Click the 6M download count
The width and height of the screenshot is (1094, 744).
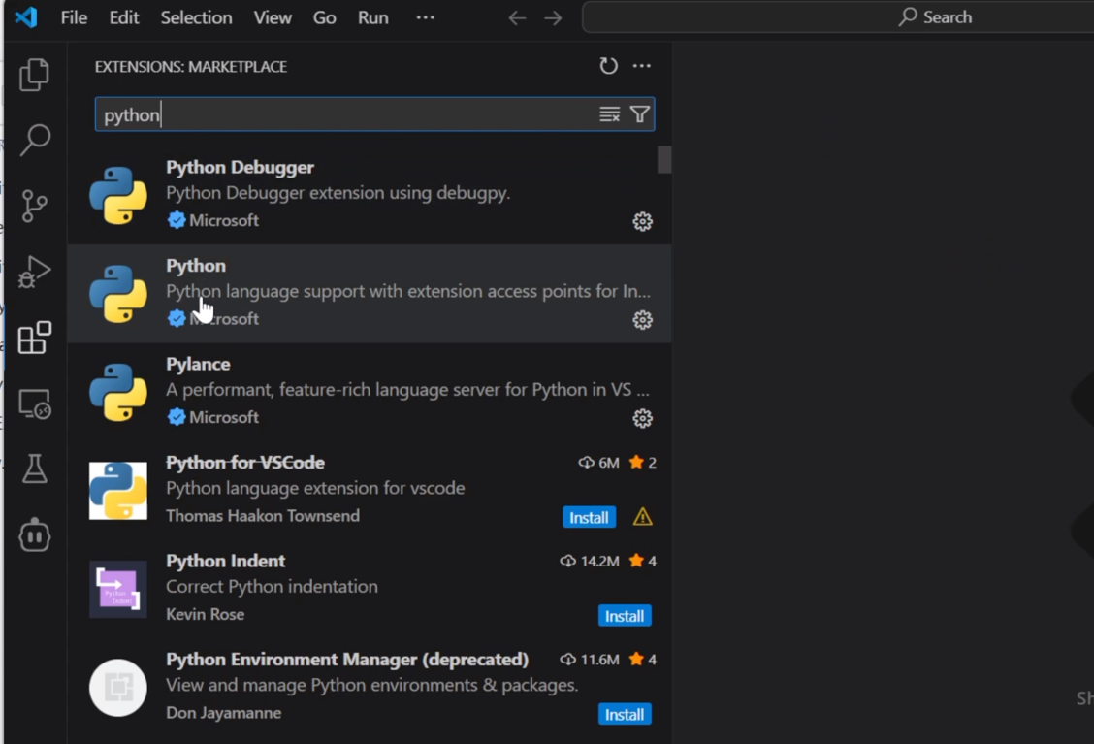[x=598, y=463]
